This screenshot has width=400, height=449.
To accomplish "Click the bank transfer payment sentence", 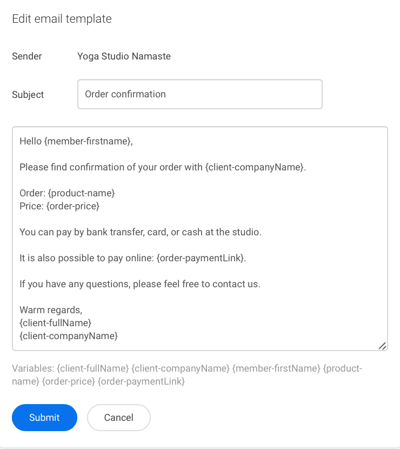I will coord(141,232).
